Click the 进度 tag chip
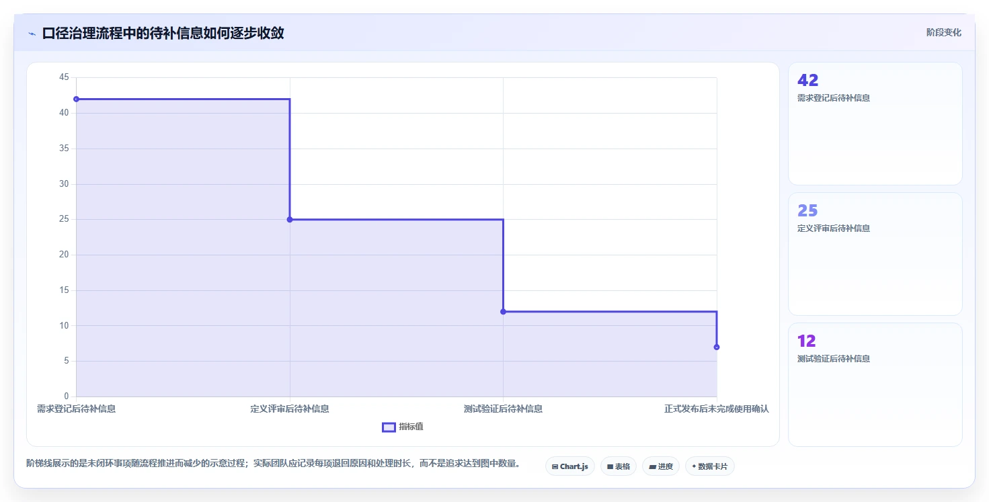The image size is (989, 502). click(661, 466)
